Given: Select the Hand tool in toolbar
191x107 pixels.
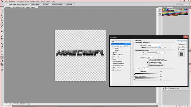Looking at the screenshot, I should pos(2,57).
